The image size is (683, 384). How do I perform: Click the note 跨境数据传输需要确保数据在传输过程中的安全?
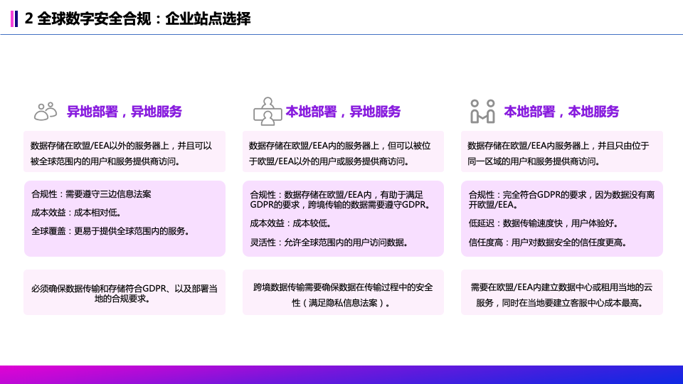click(x=343, y=287)
